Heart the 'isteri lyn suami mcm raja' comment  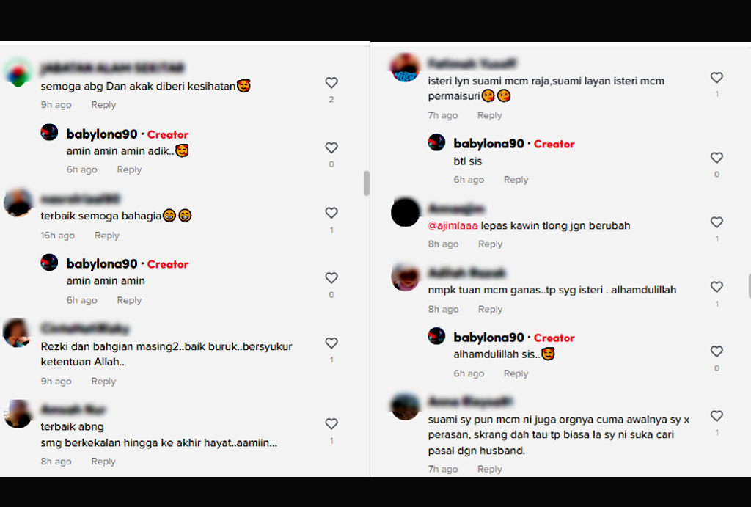[717, 78]
